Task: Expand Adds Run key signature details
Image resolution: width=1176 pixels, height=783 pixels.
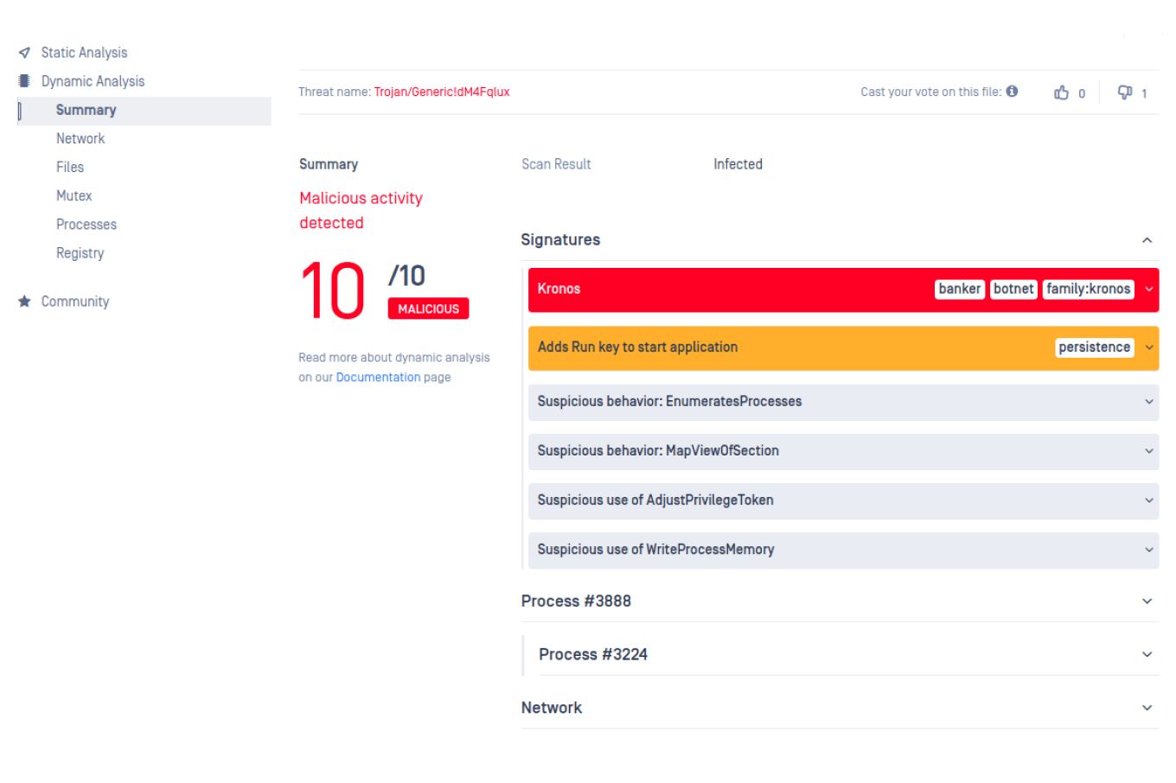Action: click(1148, 347)
